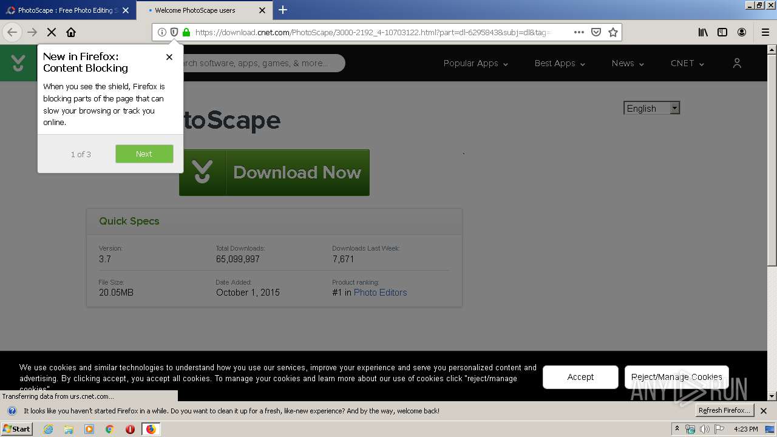The height and width of the screenshot is (437, 777).
Task: Click the version number 3.7
Action: point(105,259)
